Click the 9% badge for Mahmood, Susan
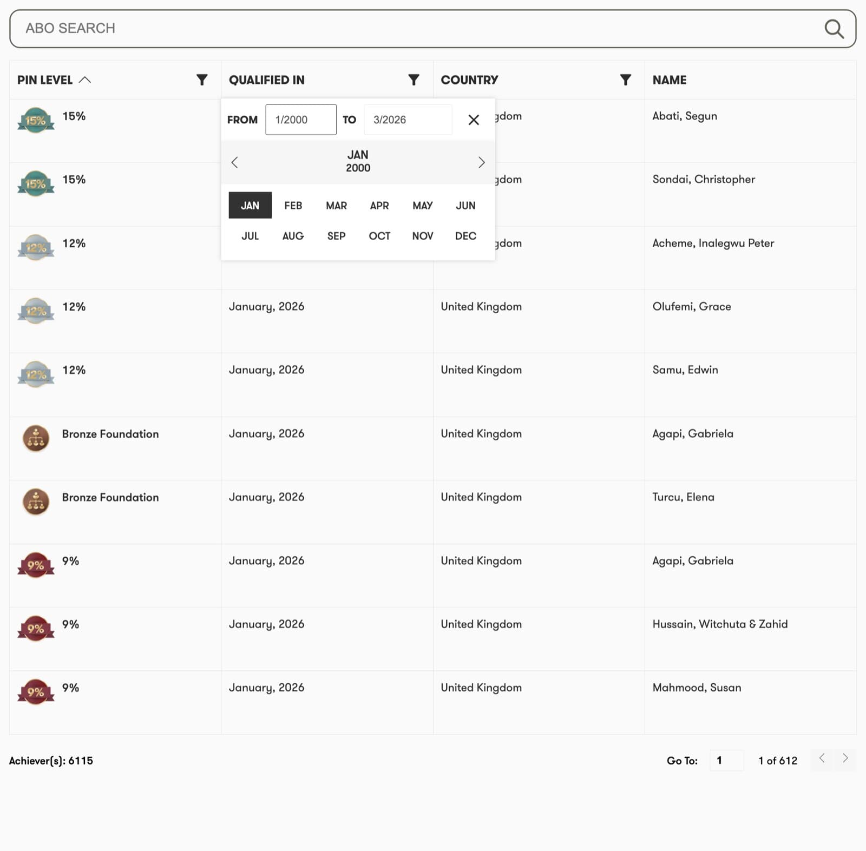 pos(36,691)
